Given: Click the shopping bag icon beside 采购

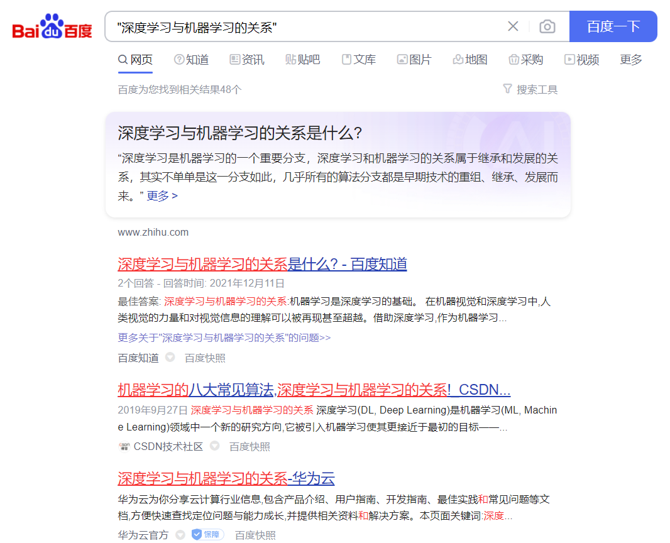Looking at the screenshot, I should pyautogui.click(x=513, y=59).
